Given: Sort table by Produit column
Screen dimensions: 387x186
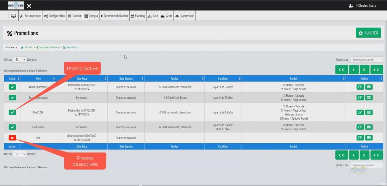Looking at the screenshot, I should (x=293, y=78).
